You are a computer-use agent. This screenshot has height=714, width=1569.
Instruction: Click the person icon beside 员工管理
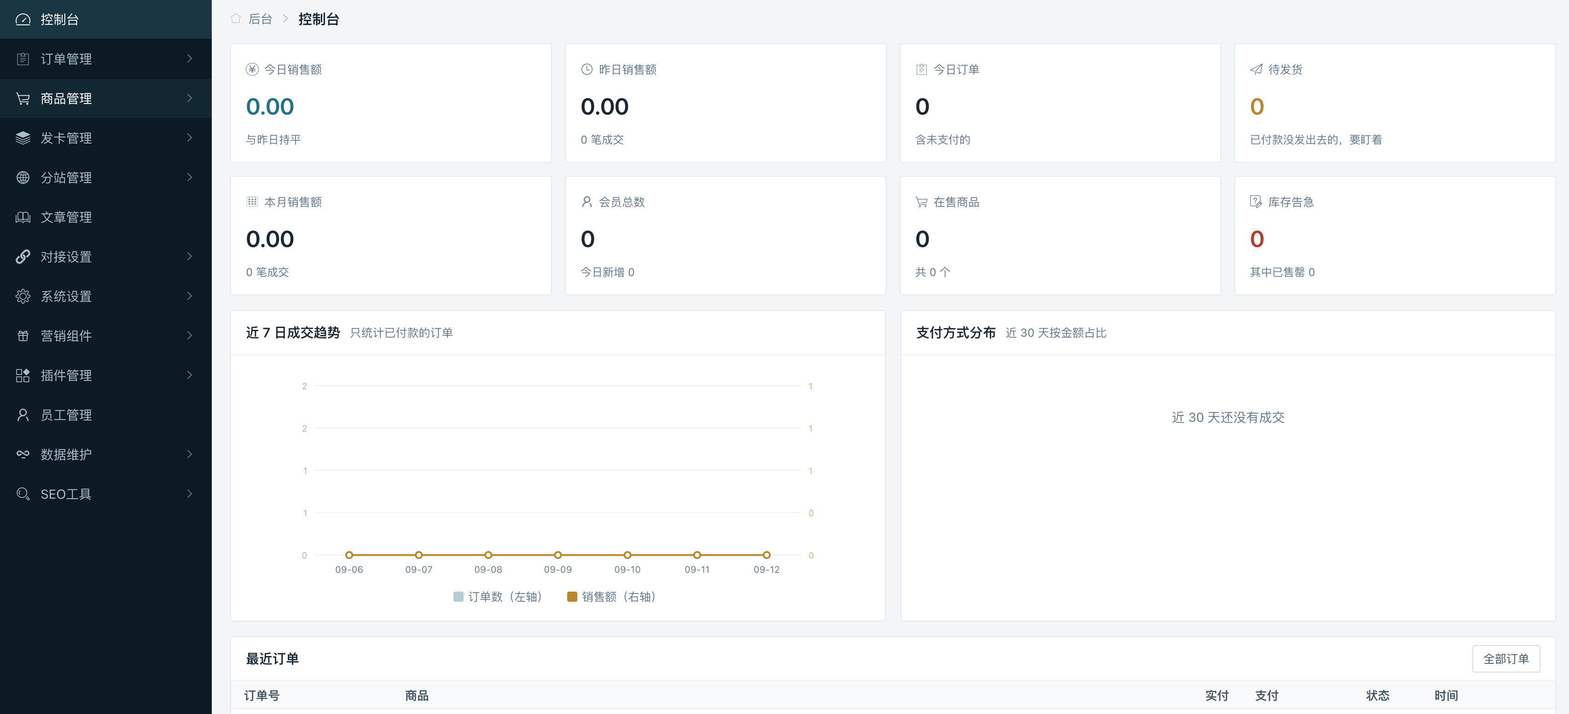(x=23, y=415)
